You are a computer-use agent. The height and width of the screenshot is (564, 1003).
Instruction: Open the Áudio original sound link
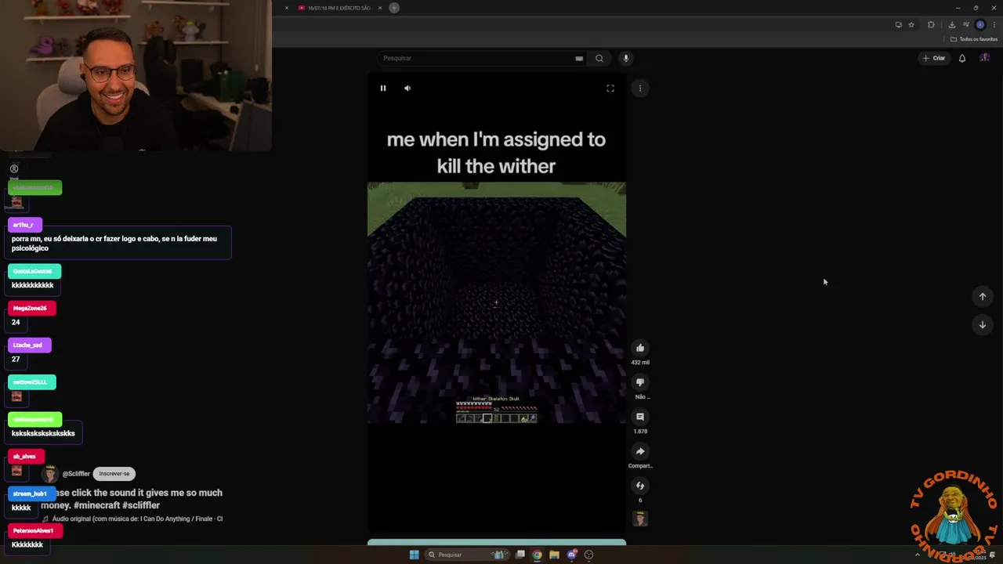pyautogui.click(x=133, y=519)
